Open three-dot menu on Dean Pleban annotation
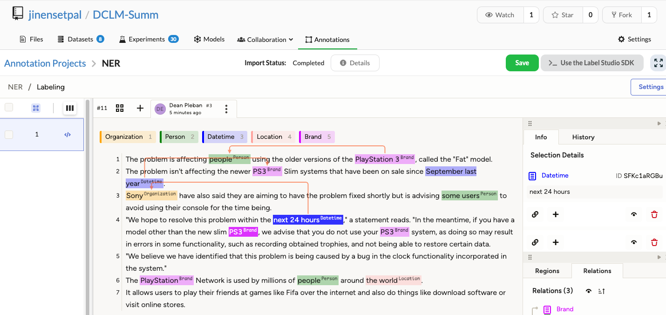Screen dimensions: 666x315 [x=226, y=109]
